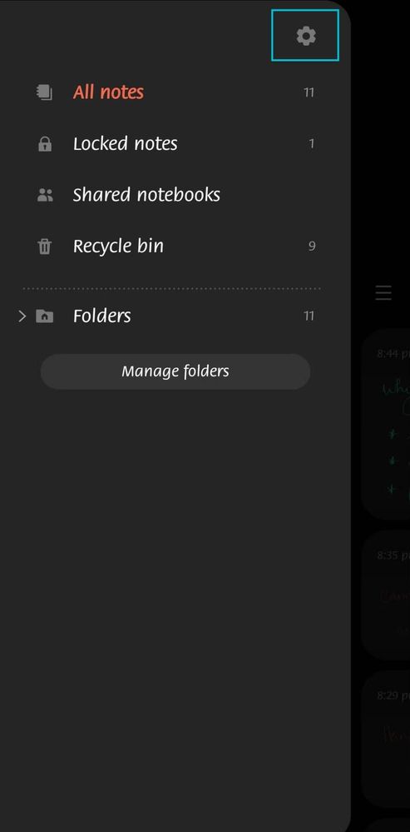Screen dimensions: 410x832
Task: Open Locked notes entry
Action: [175, 144]
